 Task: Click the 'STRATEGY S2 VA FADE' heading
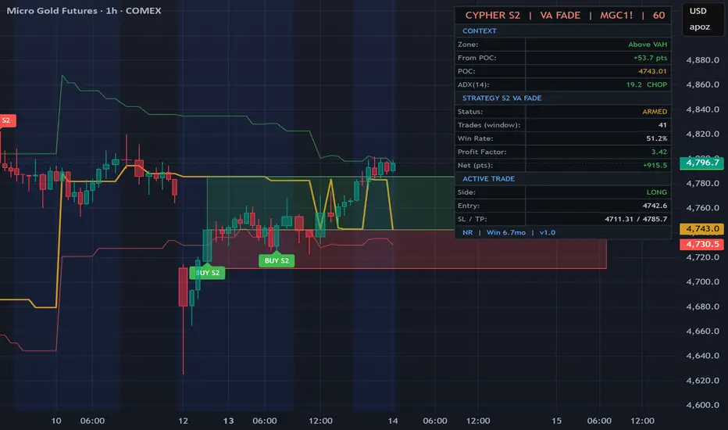(x=501, y=98)
